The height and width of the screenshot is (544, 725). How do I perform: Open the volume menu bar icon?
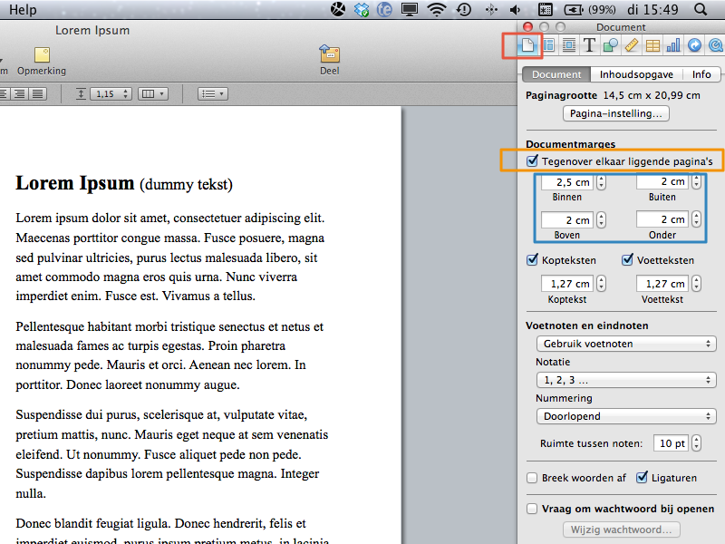[515, 9]
